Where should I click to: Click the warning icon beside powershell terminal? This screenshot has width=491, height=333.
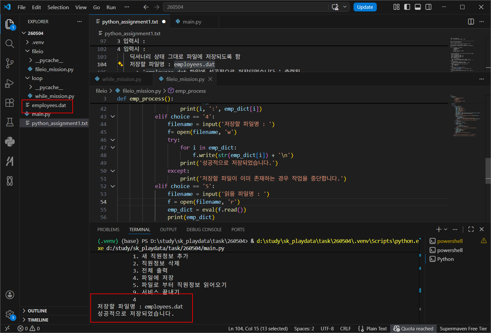tap(483, 241)
